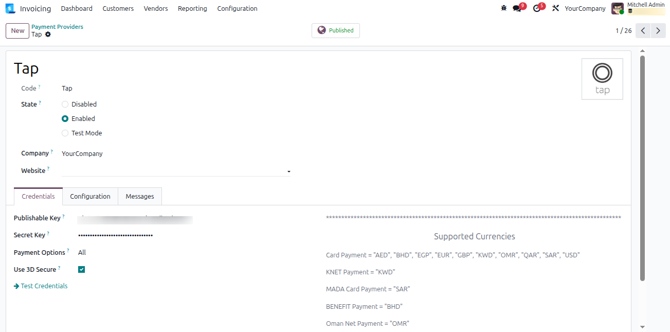The height and width of the screenshot is (332, 670).
Task: Go to next record with right arrow
Action: 658,30
